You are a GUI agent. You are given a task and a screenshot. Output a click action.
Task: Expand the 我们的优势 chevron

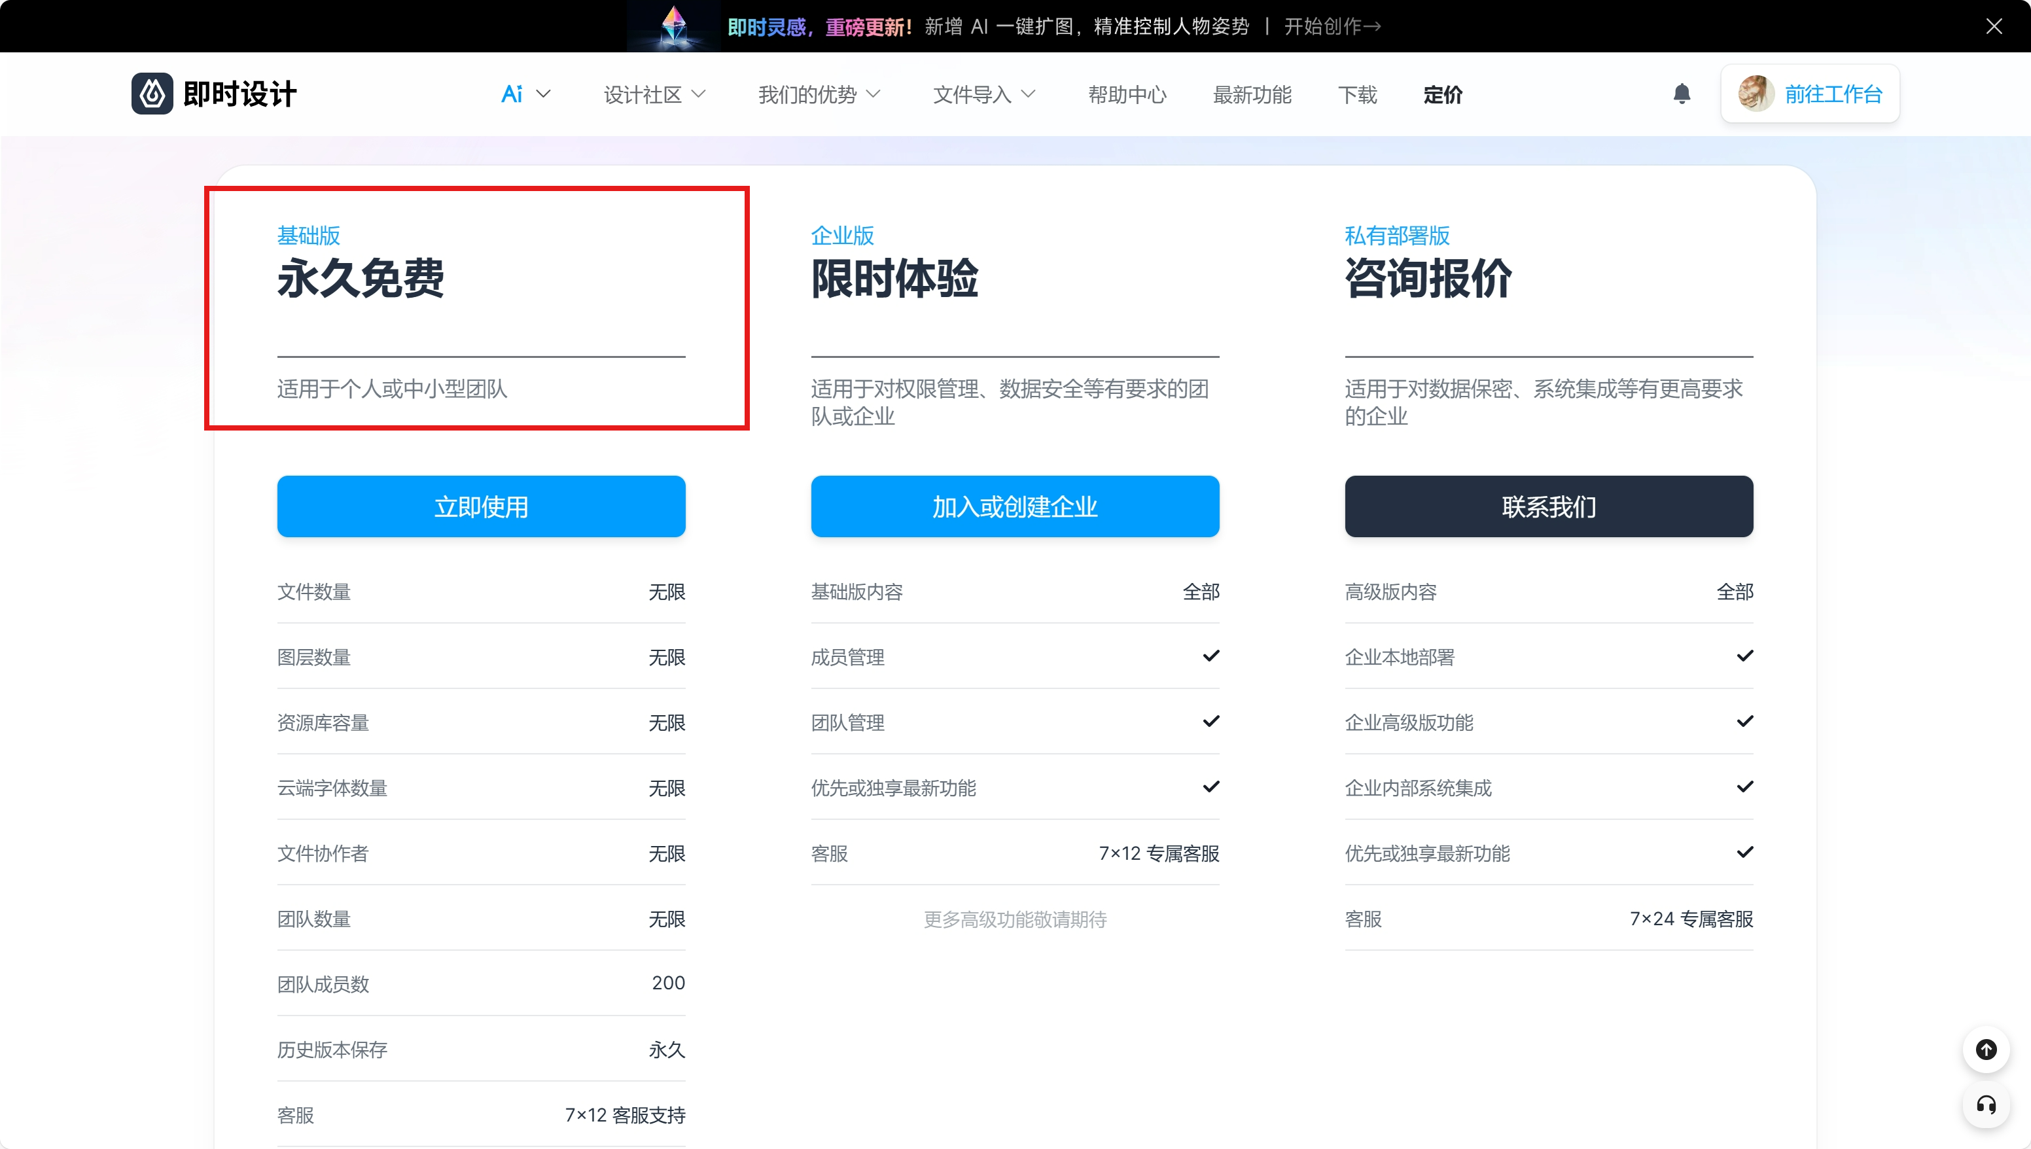click(x=873, y=94)
